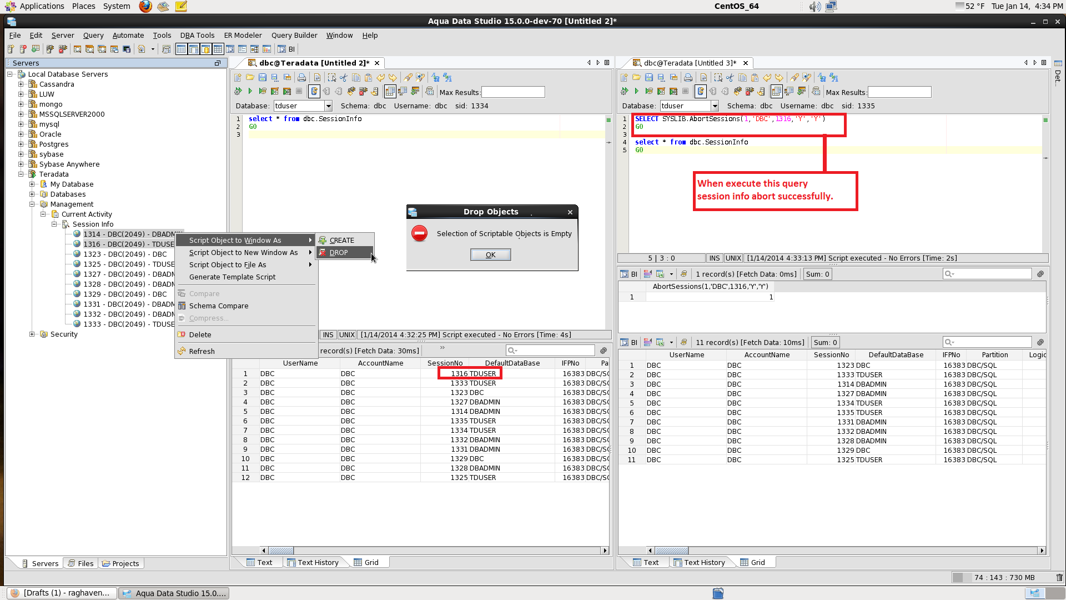Print the script in Untitled 2 editor

click(x=301, y=78)
